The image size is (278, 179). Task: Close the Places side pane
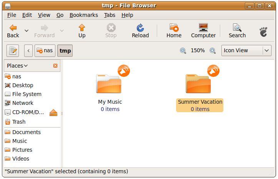coord(55,66)
